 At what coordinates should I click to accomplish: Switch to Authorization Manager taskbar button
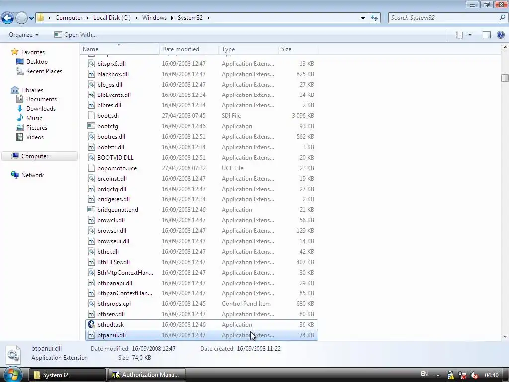click(x=147, y=375)
